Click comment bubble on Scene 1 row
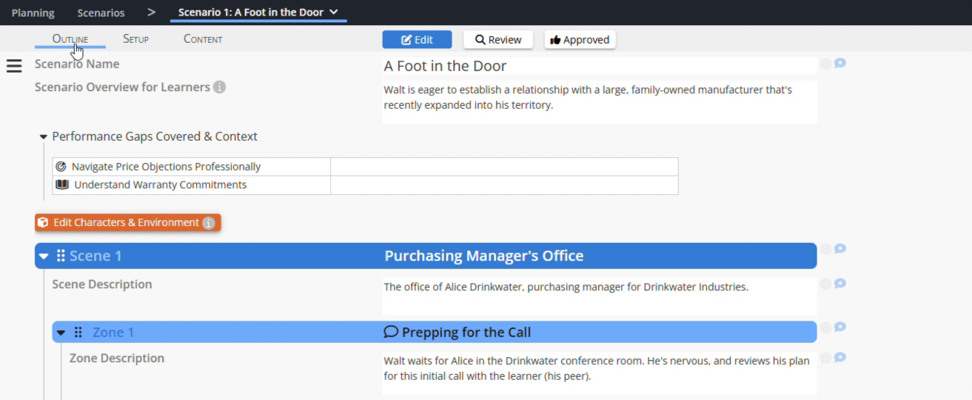 click(840, 249)
